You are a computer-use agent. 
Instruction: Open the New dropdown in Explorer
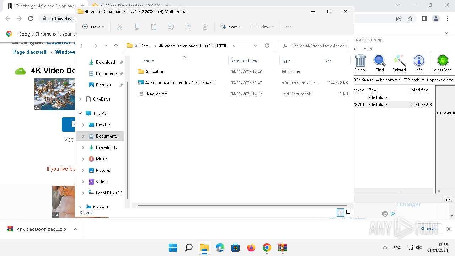pyautogui.click(x=93, y=27)
